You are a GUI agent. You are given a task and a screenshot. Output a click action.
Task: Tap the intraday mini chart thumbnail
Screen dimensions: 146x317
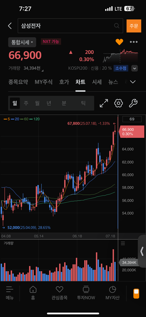[120, 56]
